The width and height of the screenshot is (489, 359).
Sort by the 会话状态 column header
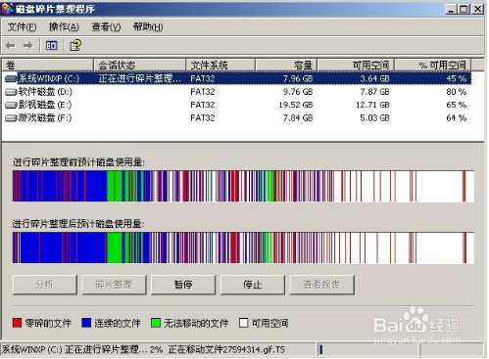pos(140,66)
